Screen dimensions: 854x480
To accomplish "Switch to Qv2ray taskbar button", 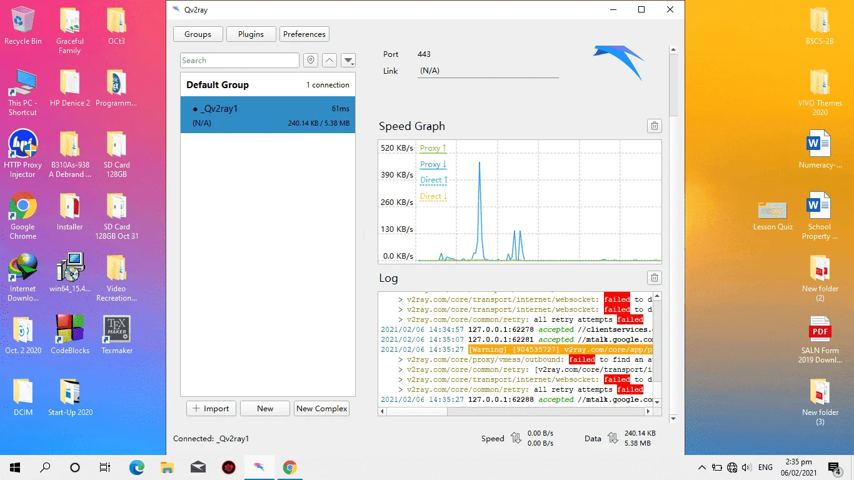I will tap(259, 467).
